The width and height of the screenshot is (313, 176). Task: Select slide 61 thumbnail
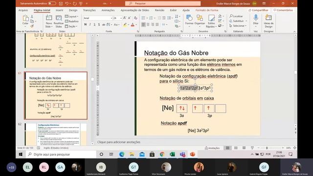click(x=56, y=96)
